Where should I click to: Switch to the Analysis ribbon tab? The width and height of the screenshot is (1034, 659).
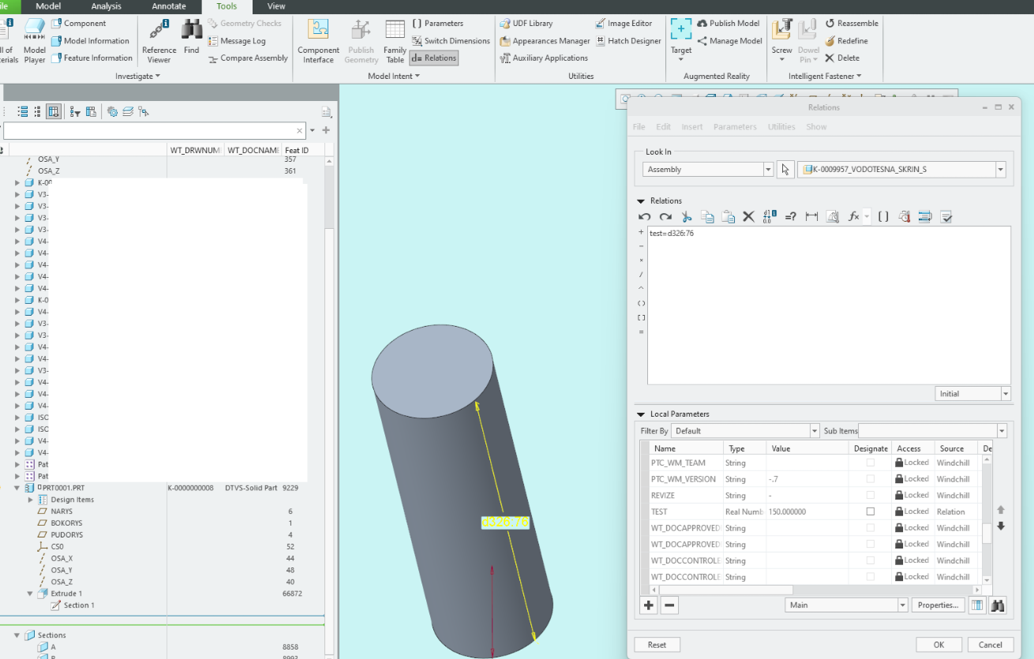click(106, 6)
